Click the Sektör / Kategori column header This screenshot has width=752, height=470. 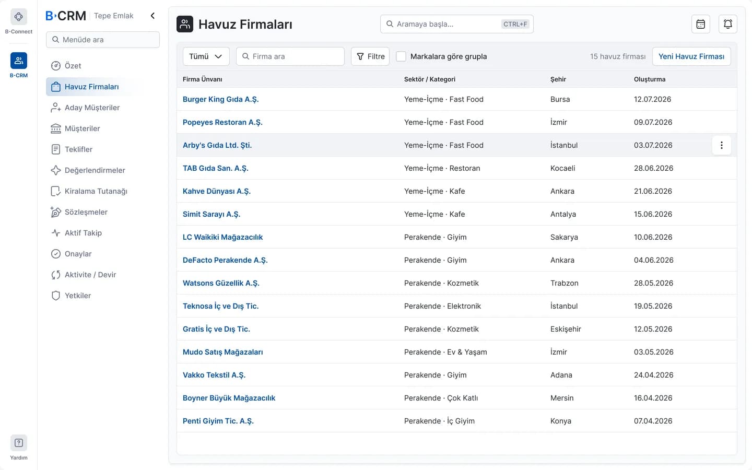[430, 79]
